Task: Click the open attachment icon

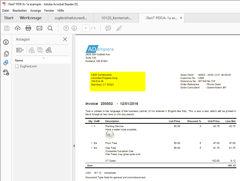Action: [x=32, y=50]
